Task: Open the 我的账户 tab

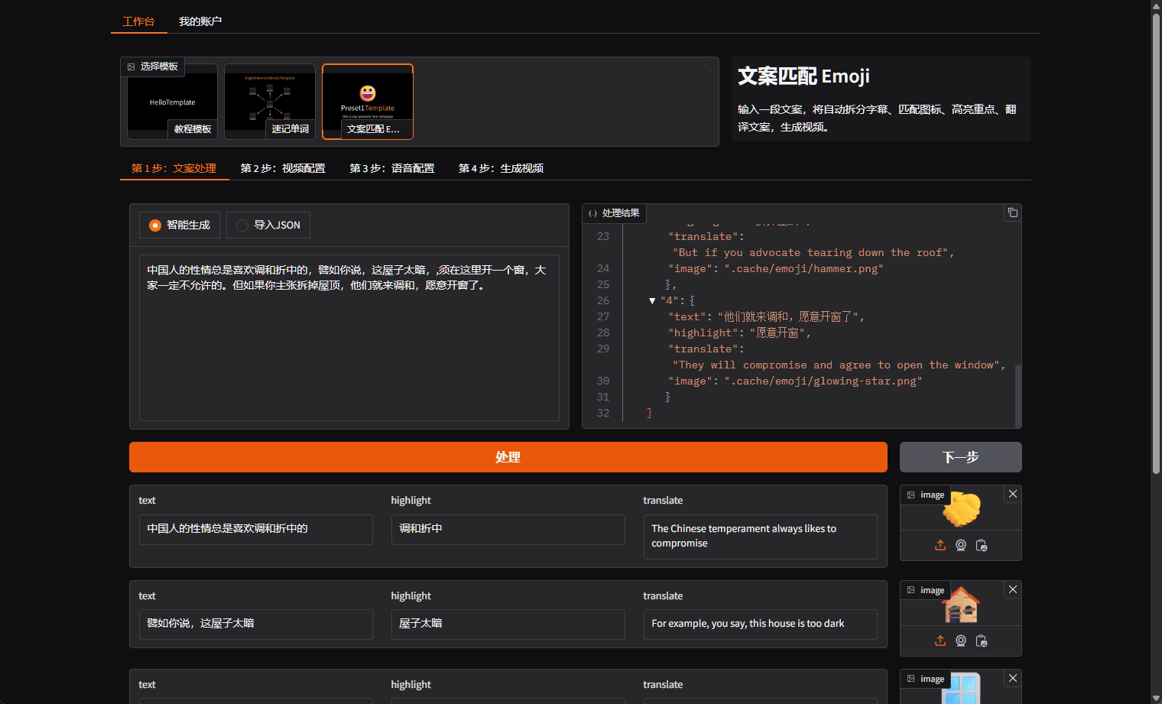Action: [200, 21]
